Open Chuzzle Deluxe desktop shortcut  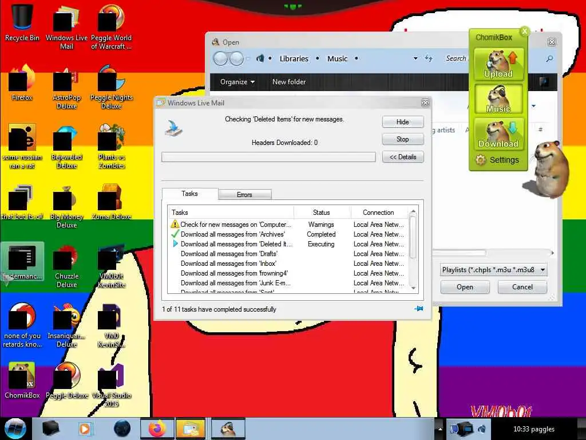point(66,266)
